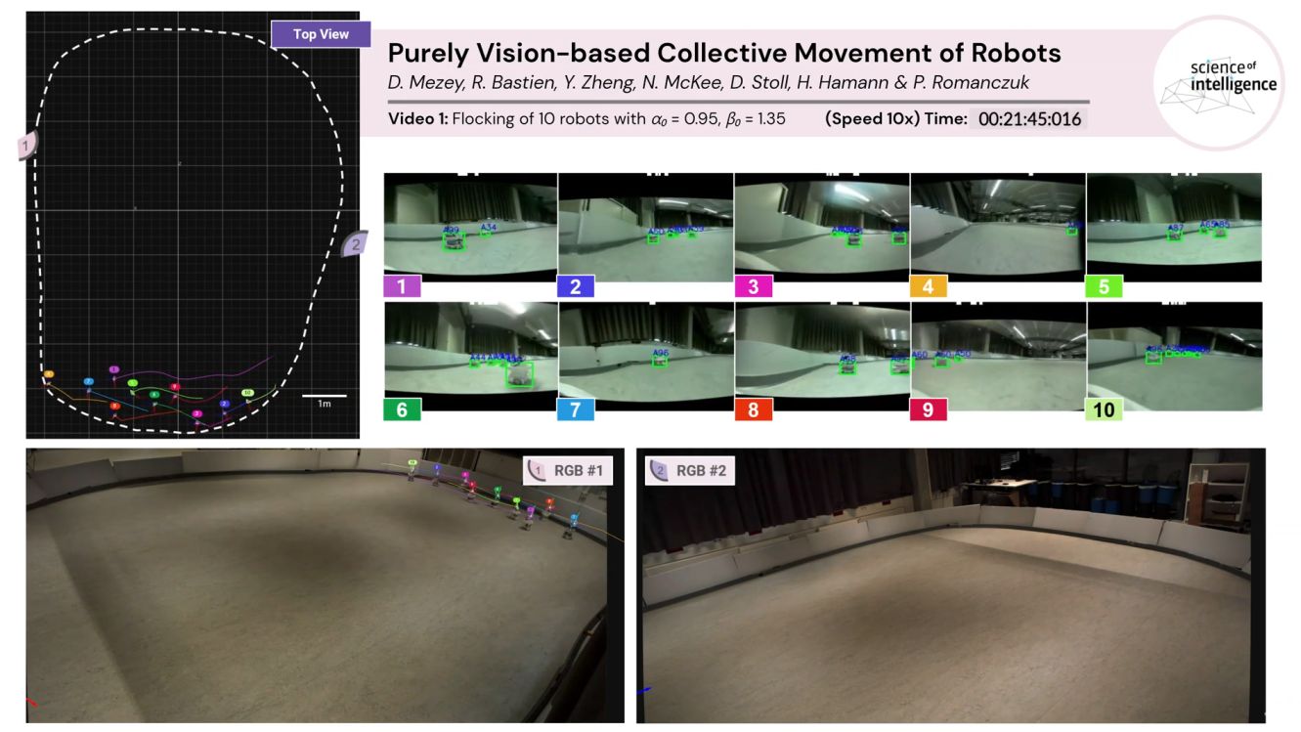The height and width of the screenshot is (732, 1301).
Task: Select robot 6 green number badge
Action: [x=402, y=409]
